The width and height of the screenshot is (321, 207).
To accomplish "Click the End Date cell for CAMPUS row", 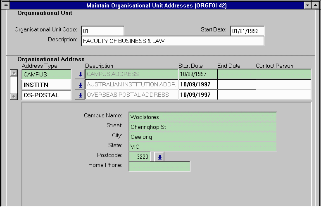I will (x=236, y=74).
